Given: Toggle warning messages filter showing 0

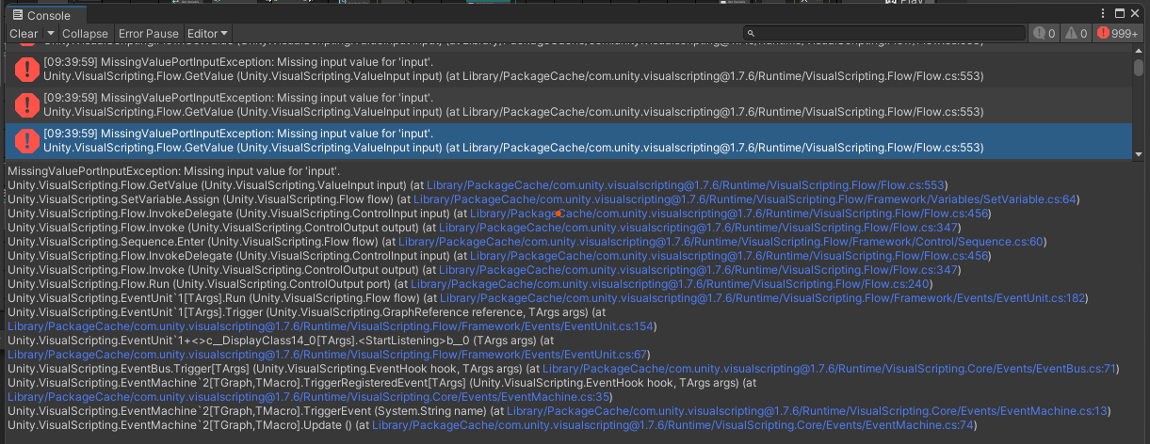Looking at the screenshot, I should (x=1076, y=33).
